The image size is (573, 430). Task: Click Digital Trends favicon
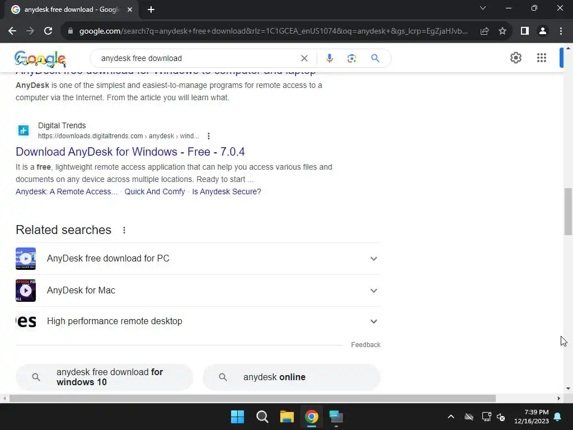pos(24,130)
